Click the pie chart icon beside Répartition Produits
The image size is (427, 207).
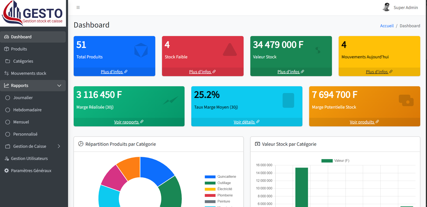click(x=81, y=144)
